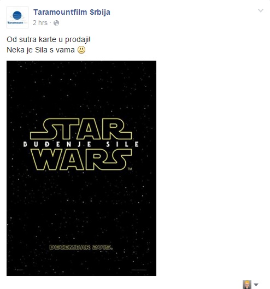270x289 pixels.
Task: Click the BUĐENJE SILE subtitle on poster
Action: (81, 144)
